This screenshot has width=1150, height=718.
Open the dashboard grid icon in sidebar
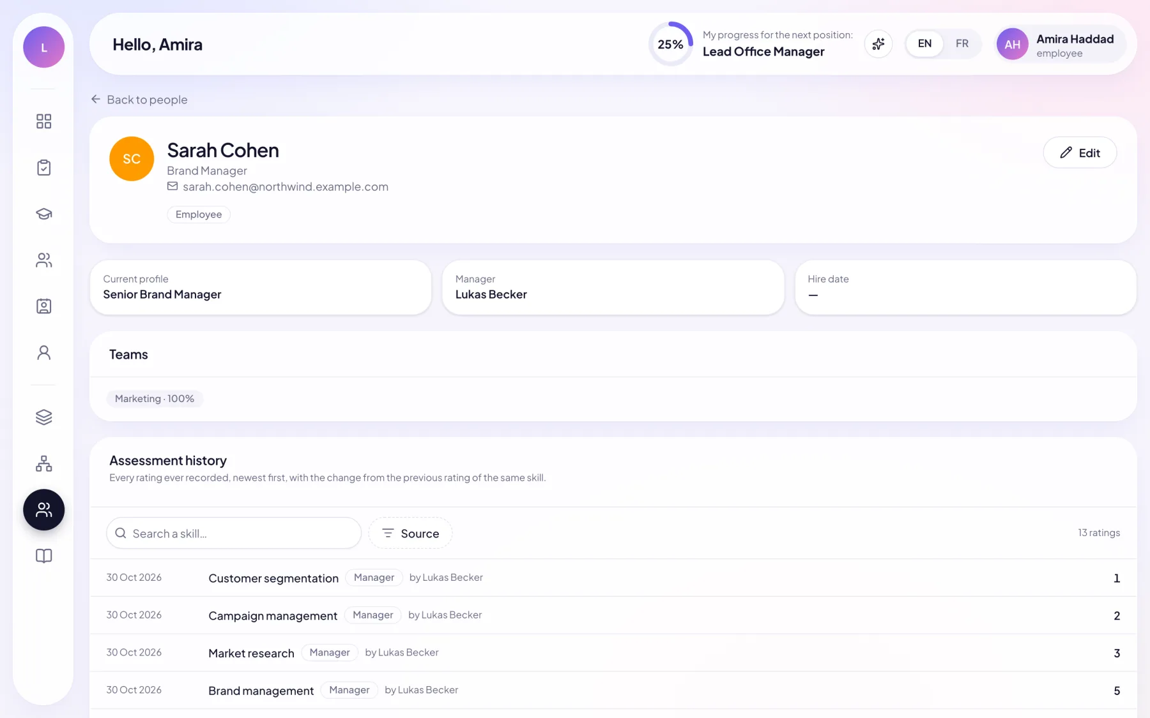coord(43,121)
